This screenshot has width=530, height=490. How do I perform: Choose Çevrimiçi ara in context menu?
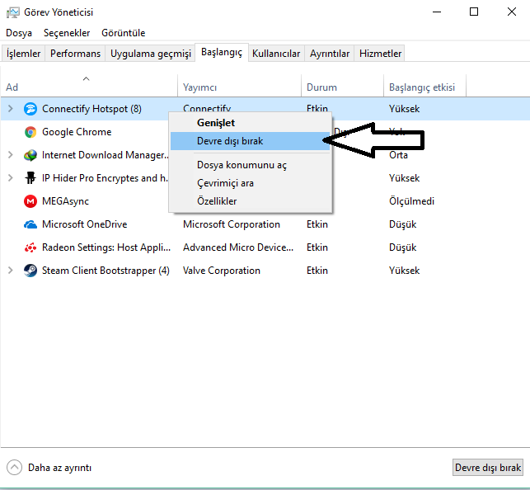click(250, 183)
